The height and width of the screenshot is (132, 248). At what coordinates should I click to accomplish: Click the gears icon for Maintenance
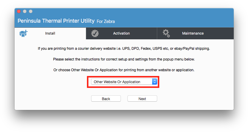(x=166, y=33)
